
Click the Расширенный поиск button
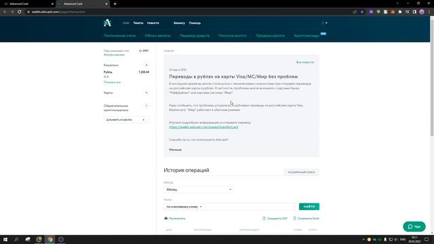click(x=301, y=172)
